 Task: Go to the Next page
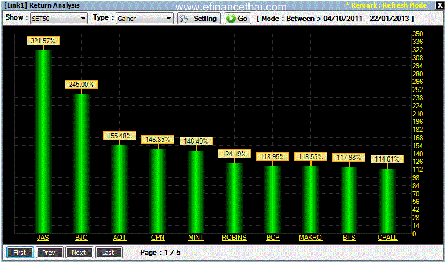pos(79,253)
